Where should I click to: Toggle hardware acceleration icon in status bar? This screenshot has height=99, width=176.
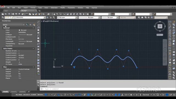167,95
